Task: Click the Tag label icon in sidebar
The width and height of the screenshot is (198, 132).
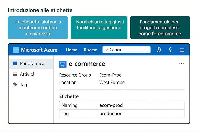Action: [x=15, y=84]
